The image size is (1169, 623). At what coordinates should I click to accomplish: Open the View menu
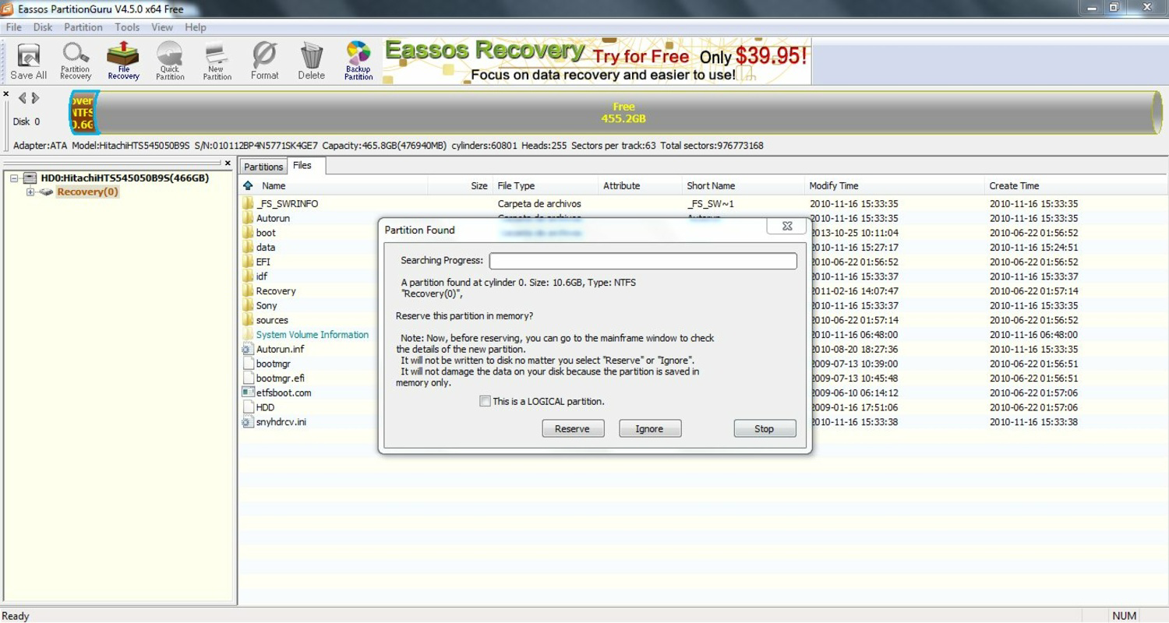point(162,27)
